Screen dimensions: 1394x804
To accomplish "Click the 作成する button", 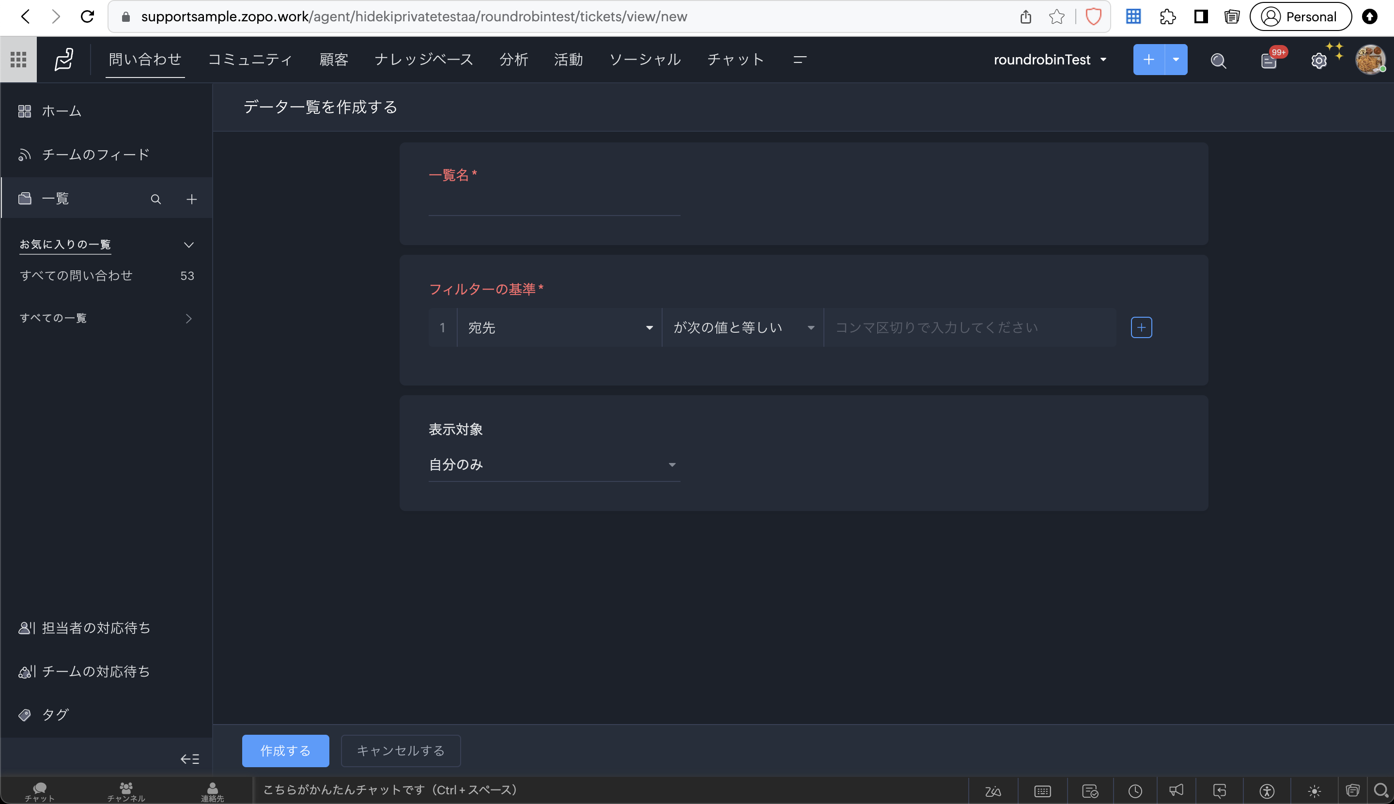I will pos(285,750).
